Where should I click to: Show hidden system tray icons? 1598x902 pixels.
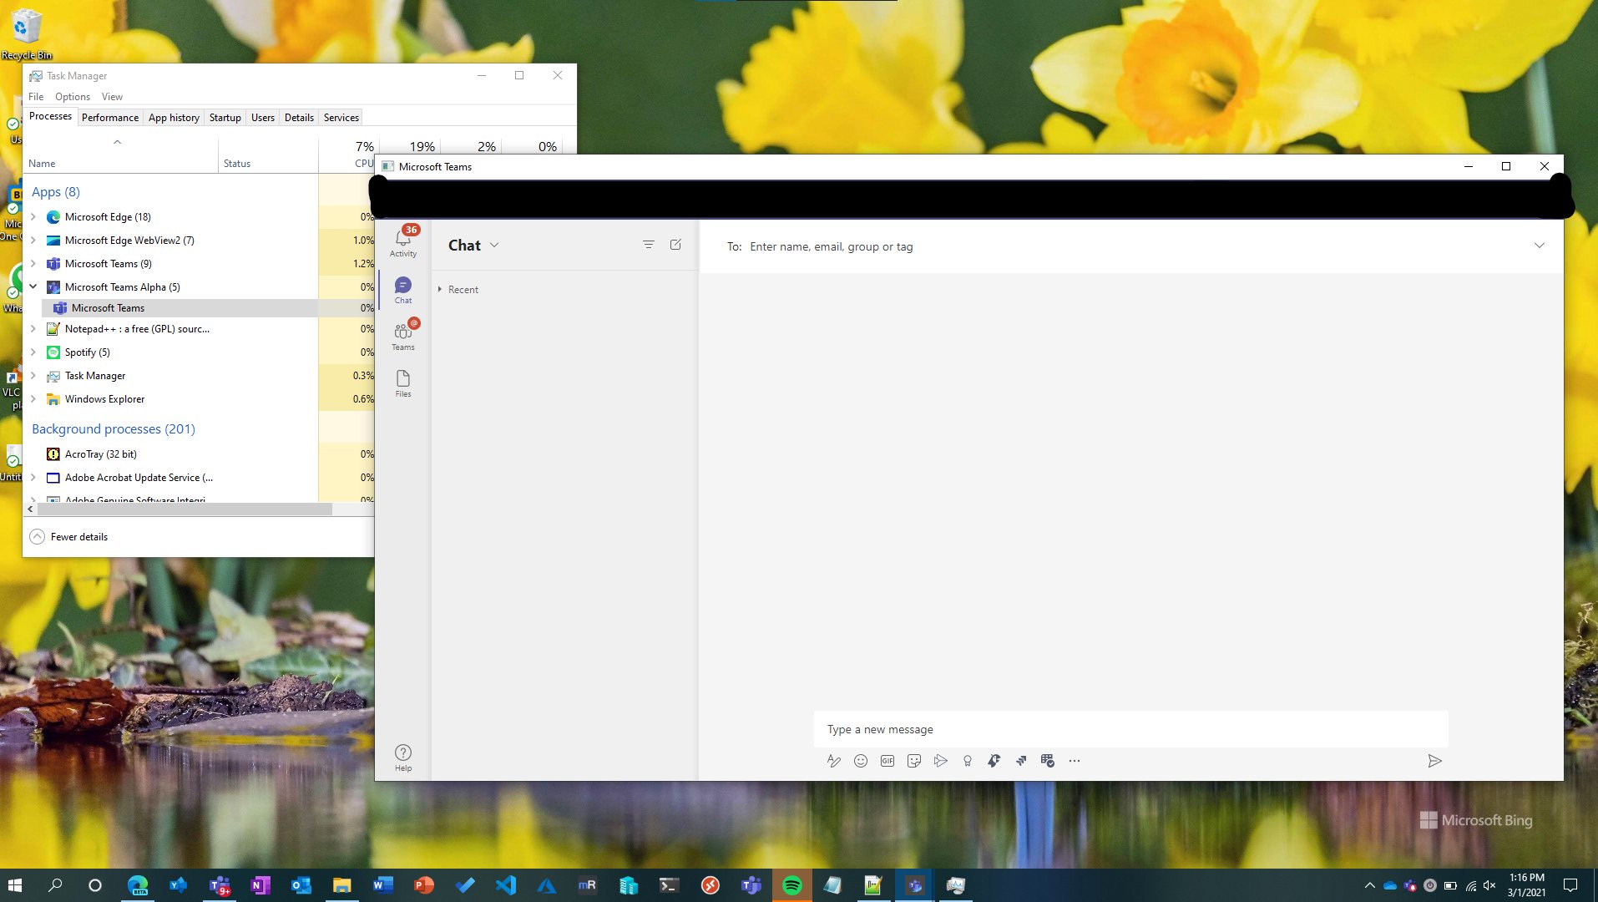click(1369, 885)
